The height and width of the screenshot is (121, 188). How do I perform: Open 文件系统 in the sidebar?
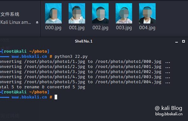pos(10,14)
